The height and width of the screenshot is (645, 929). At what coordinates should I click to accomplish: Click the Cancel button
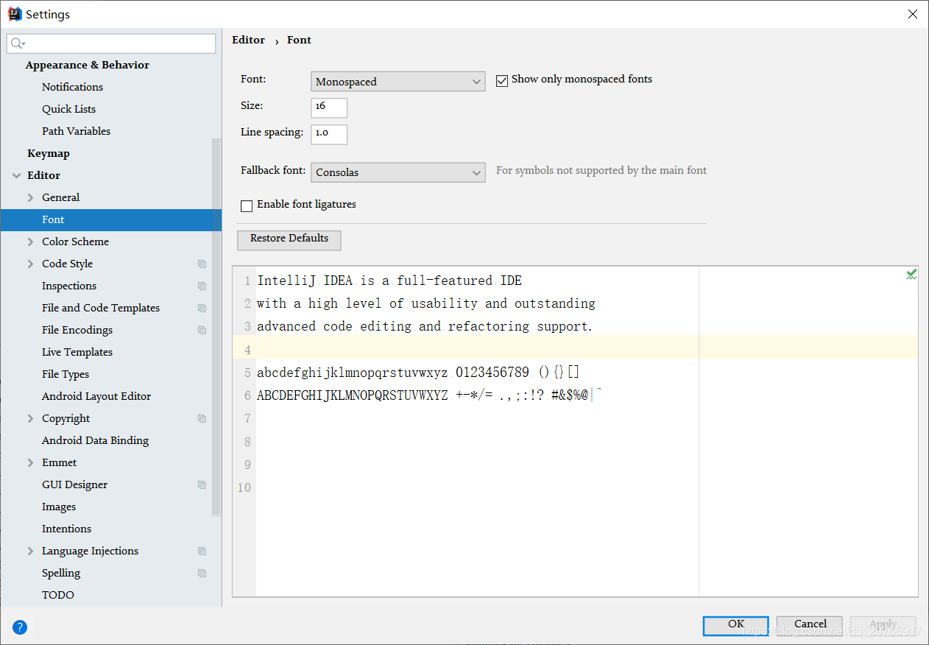(x=810, y=624)
